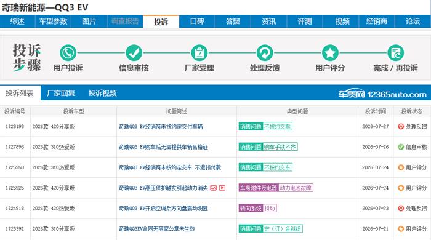Click model 2026款 420热爱版
Screen dimensions: 431x240
[x=54, y=208]
